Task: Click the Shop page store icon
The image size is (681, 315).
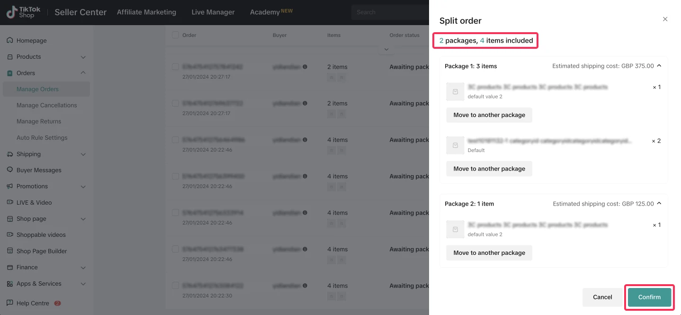Action: (x=10, y=219)
